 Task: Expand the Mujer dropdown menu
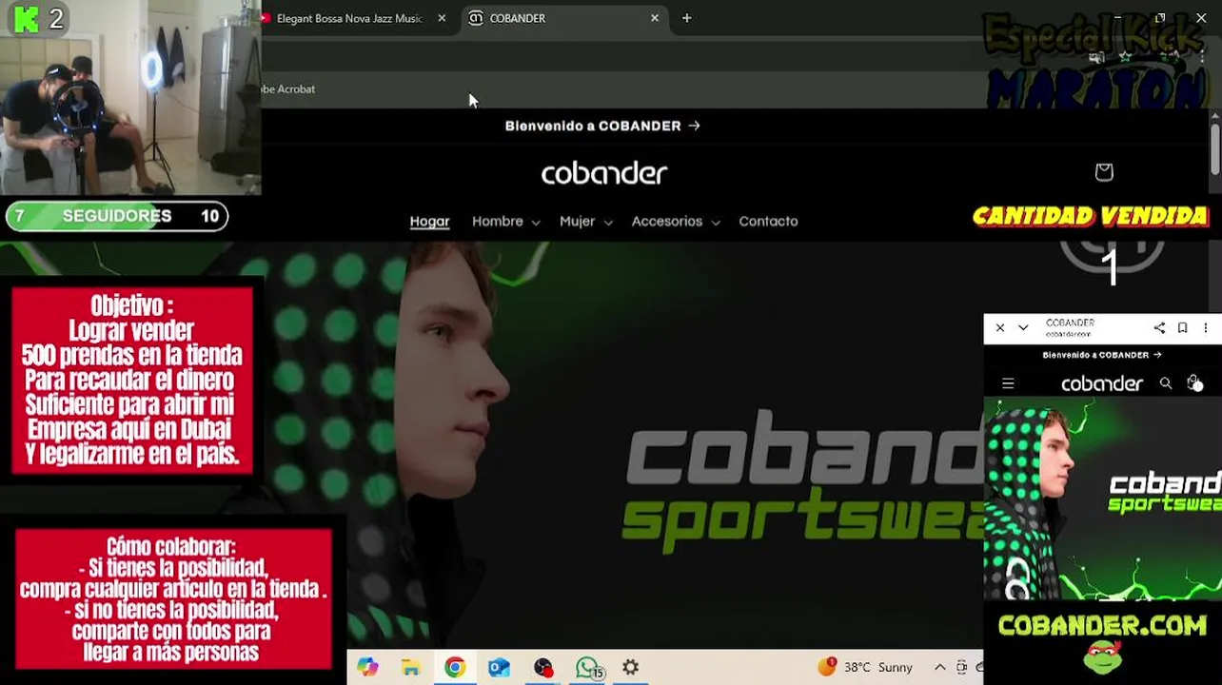[x=585, y=222]
